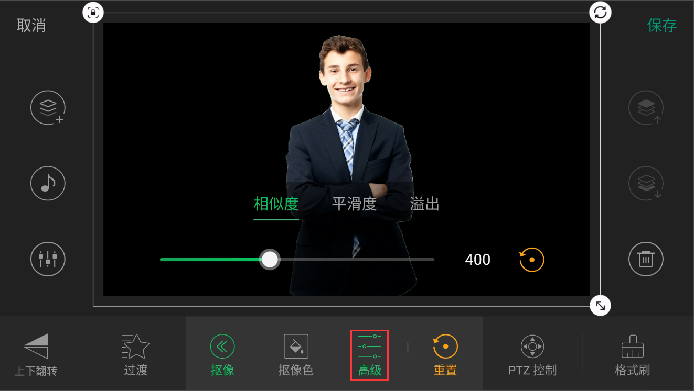Screen dimensions: 694x391
Task: Click the unfilled gray part of similarity slider
Action: (x=357, y=259)
